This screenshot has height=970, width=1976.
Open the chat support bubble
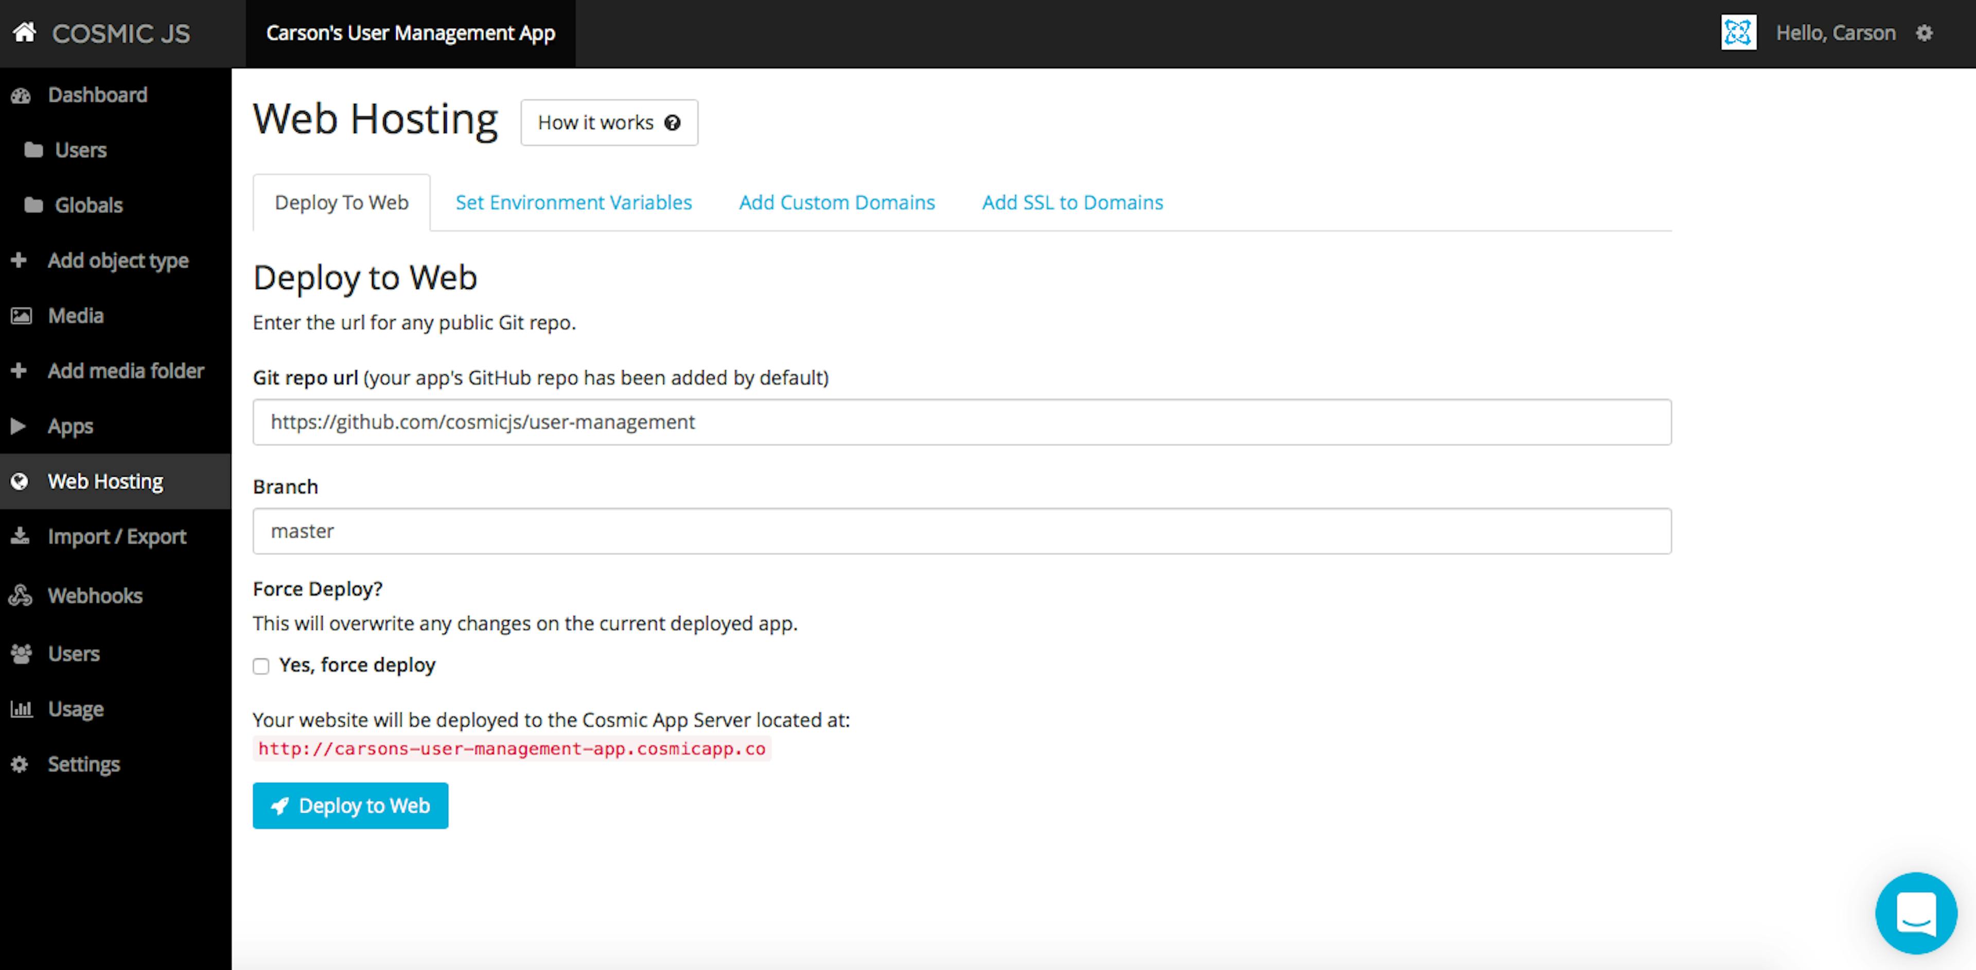(1915, 912)
